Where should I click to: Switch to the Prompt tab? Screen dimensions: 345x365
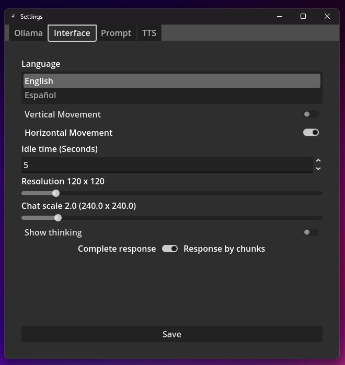116,33
